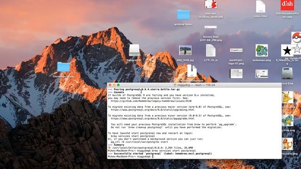Select the Christmas Music folder

pos(63,67)
